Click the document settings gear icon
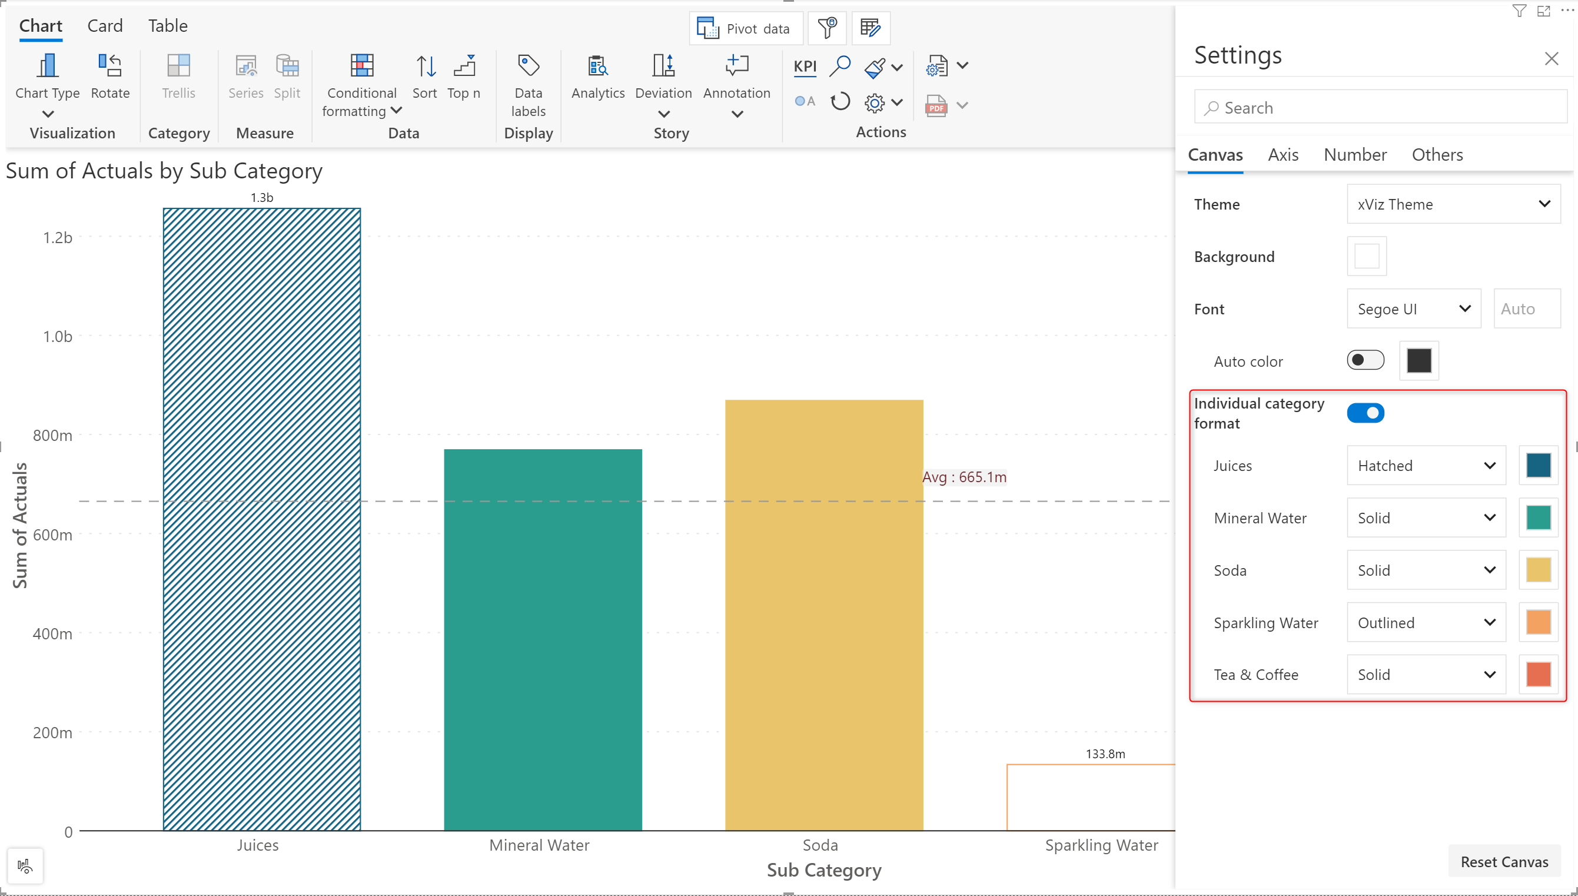This screenshot has width=1578, height=896. pos(936,66)
